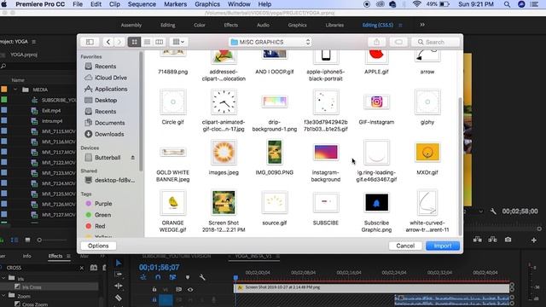Open the Project YOGA panel menu
The height and width of the screenshot is (307, 546).
(x=34, y=42)
